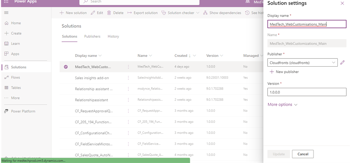
Task: Click the Tables icon in sidebar
Action: click(6, 87)
